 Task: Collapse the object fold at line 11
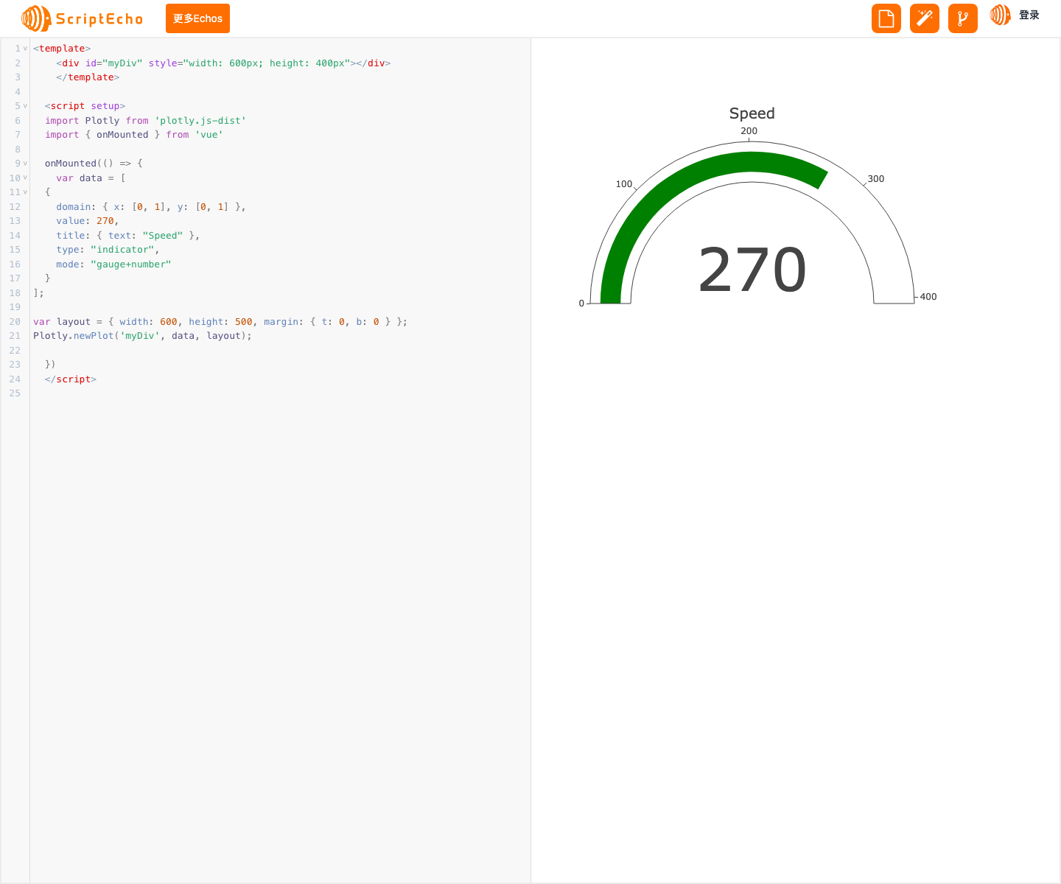pos(25,192)
